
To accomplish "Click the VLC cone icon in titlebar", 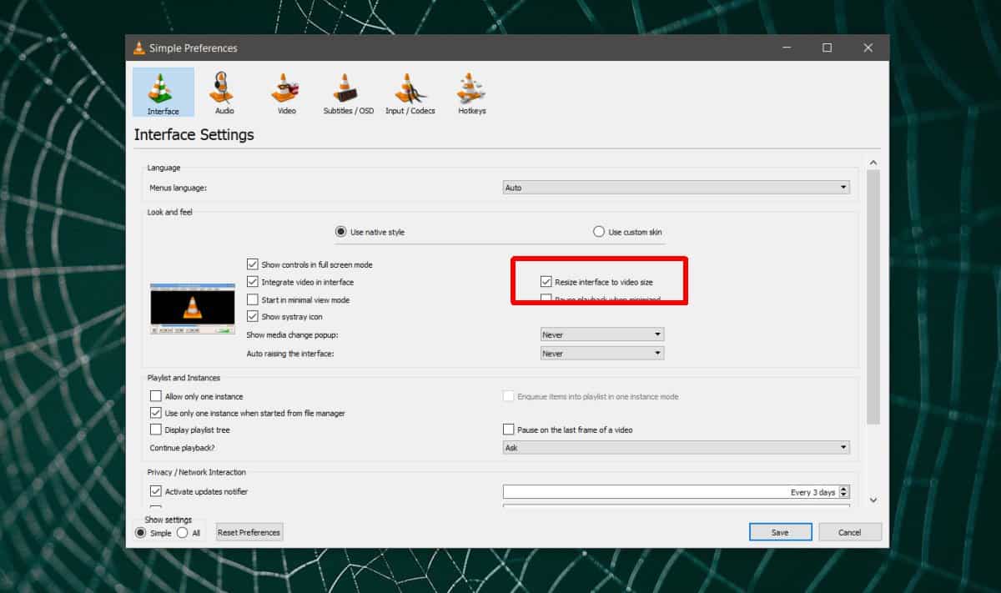I will pos(138,48).
